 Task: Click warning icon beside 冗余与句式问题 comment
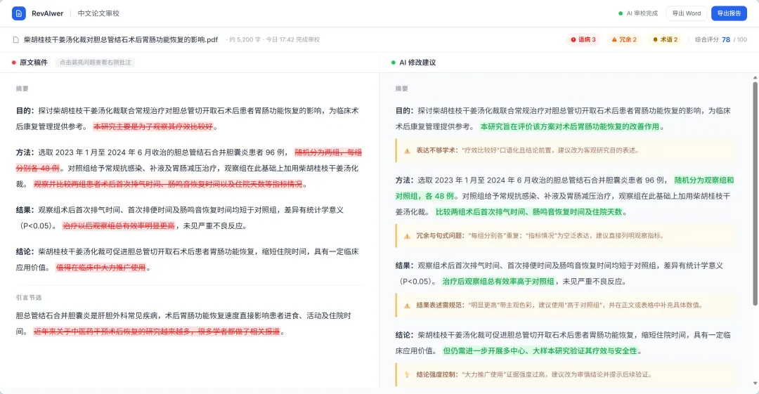(407, 236)
